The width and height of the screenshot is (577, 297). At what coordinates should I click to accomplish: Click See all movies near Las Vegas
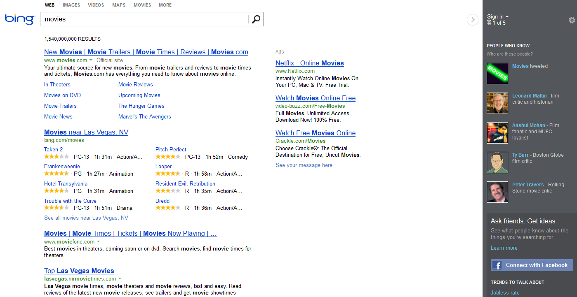pyautogui.click(x=86, y=218)
